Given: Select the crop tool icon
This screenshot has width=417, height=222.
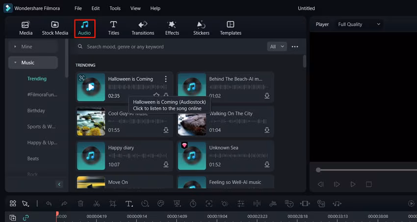Looking at the screenshot, I should (113, 203).
